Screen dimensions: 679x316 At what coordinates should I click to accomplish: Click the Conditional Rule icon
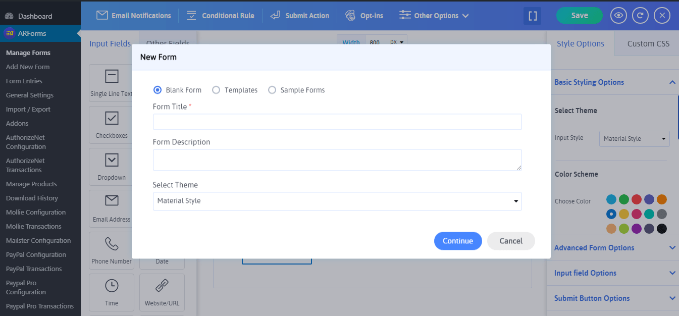(191, 15)
